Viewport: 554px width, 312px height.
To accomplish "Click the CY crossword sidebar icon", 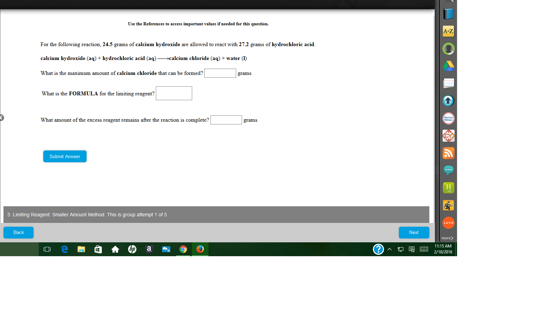I will click(x=448, y=136).
